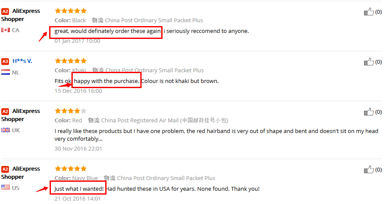Screen dimensions: 385x204
Task: Click the UK flag icon
Action: pos(6,130)
